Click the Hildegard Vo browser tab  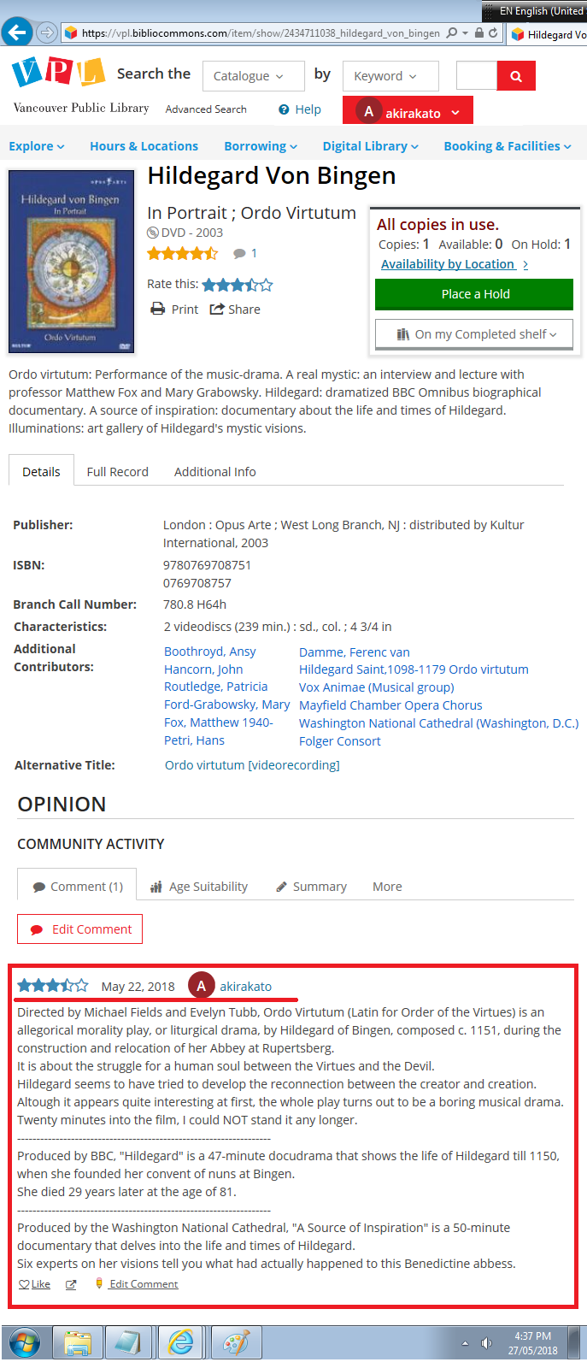pyautogui.click(x=549, y=34)
